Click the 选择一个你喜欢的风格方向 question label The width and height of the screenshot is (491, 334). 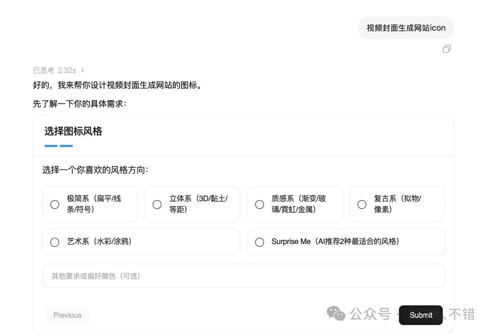pyautogui.click(x=95, y=170)
